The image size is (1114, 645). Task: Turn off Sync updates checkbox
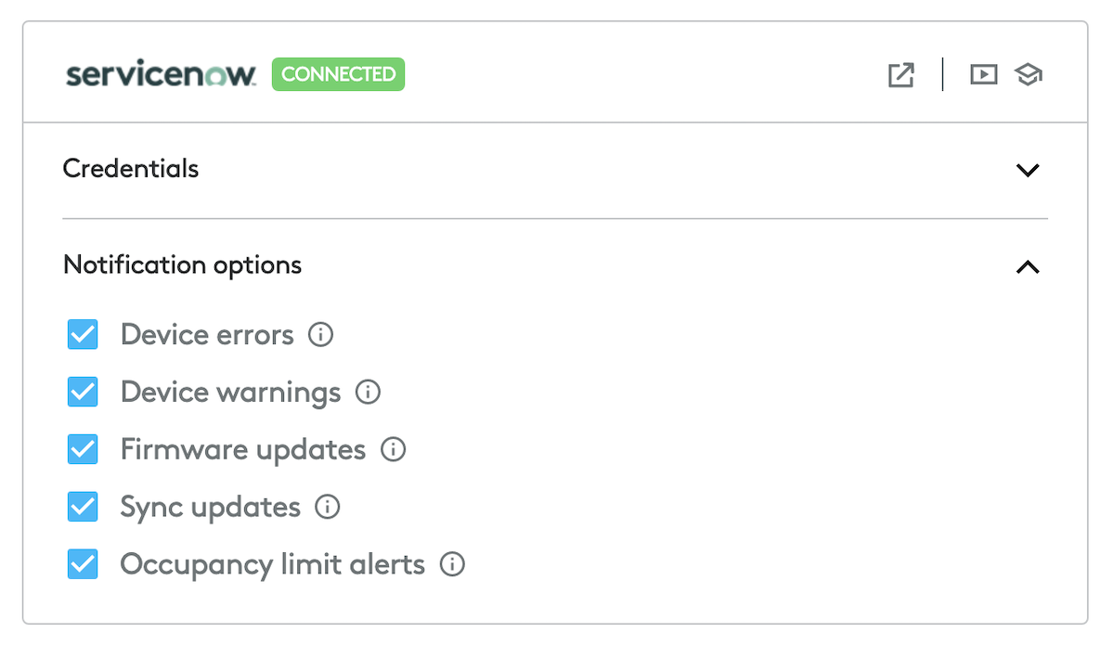pyautogui.click(x=83, y=507)
